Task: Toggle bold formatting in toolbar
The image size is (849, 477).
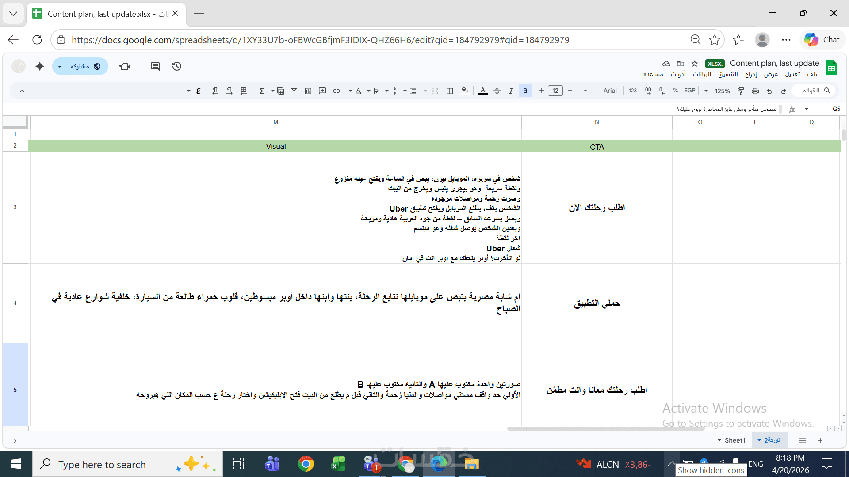Action: (525, 91)
